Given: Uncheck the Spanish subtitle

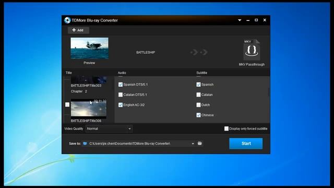Looking at the screenshot, I should coord(198,85).
